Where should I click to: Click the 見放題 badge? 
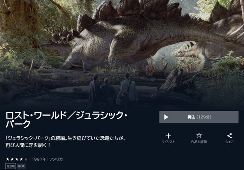(11, 166)
